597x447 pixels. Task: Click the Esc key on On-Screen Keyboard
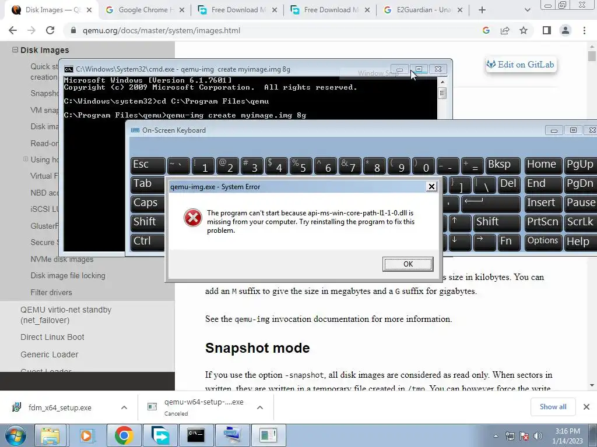(x=148, y=165)
